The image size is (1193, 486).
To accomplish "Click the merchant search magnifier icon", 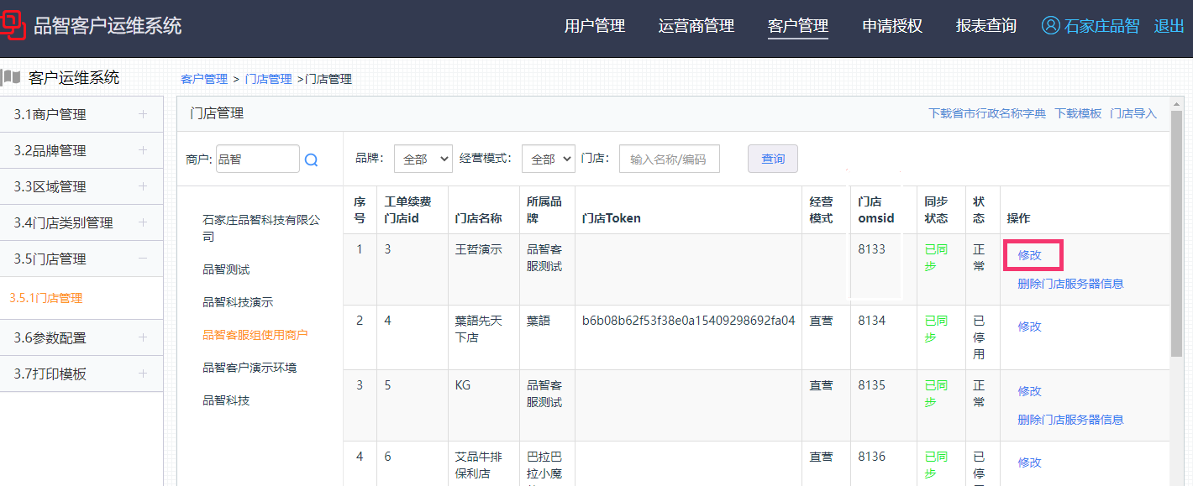I will pyautogui.click(x=311, y=159).
